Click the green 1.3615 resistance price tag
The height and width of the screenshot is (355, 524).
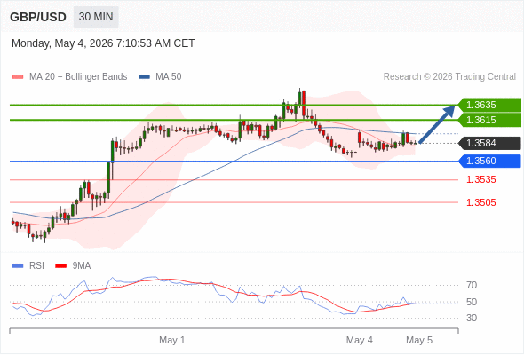pos(489,120)
